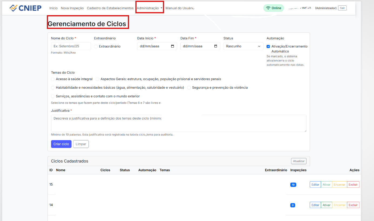Check the Acesso à saúde integral theme
Screen dimensions: 374x221
53,79
